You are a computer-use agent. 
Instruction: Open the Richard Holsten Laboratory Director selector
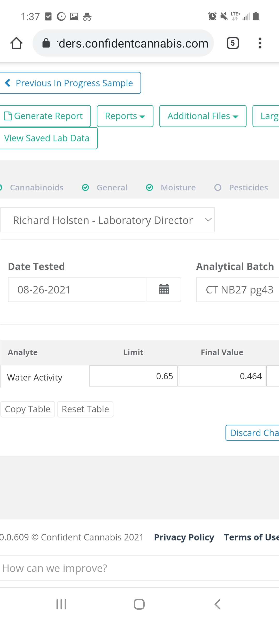tap(107, 220)
